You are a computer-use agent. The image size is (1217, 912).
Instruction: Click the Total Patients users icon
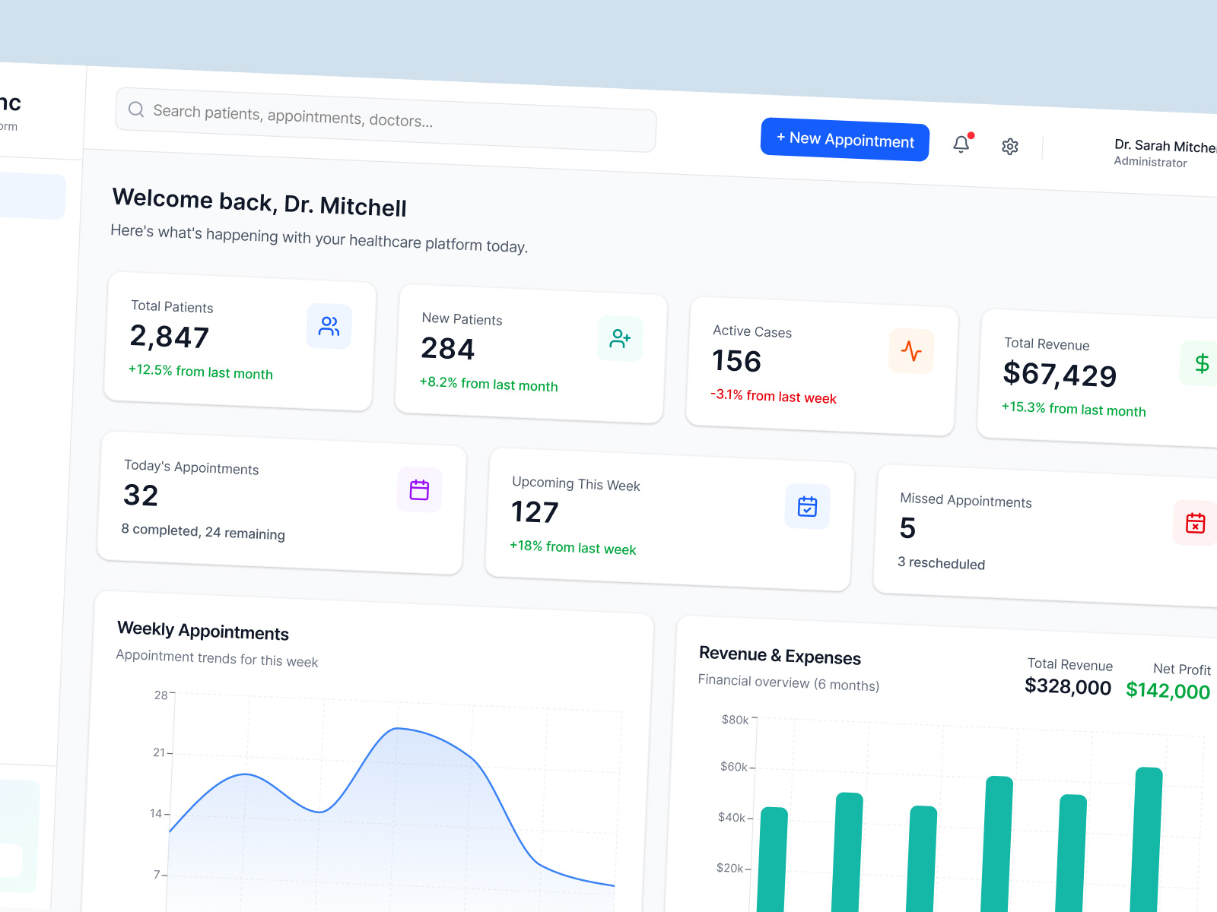pyautogui.click(x=329, y=327)
